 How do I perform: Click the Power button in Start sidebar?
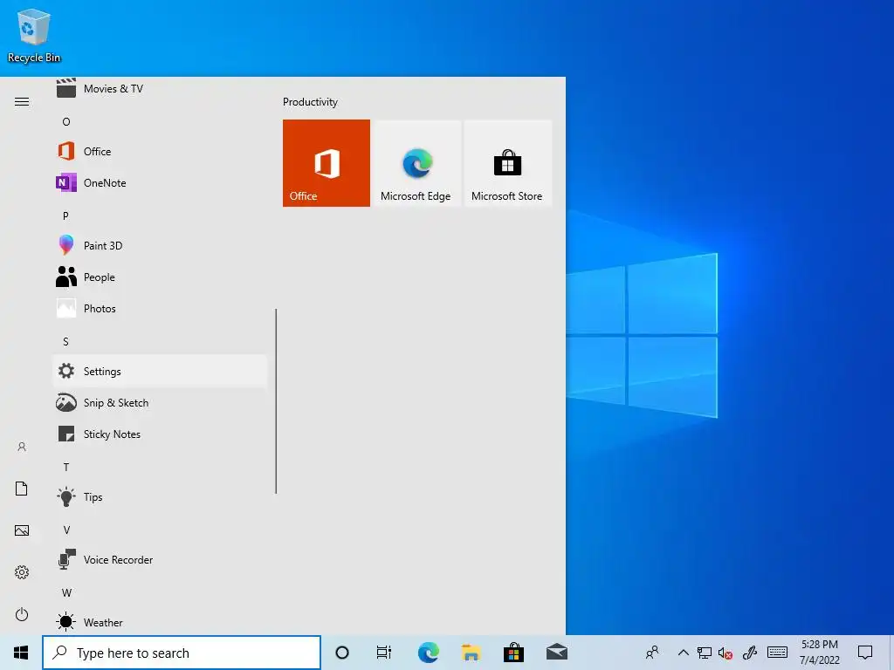point(22,614)
